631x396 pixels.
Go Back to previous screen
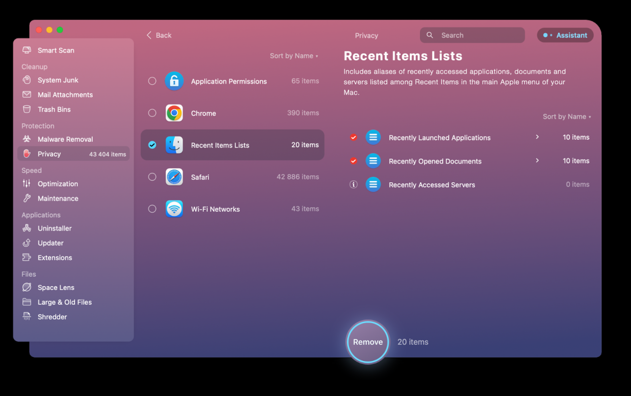pos(159,35)
